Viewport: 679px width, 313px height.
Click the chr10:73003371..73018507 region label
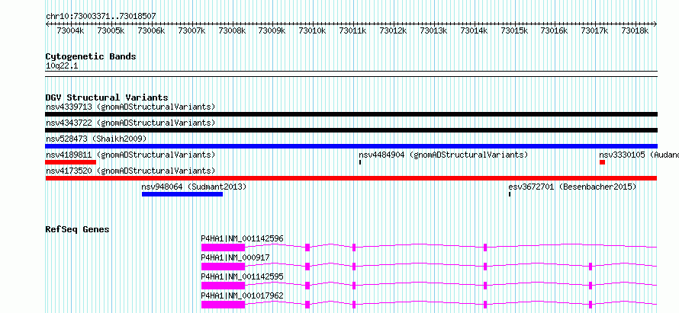101,16
